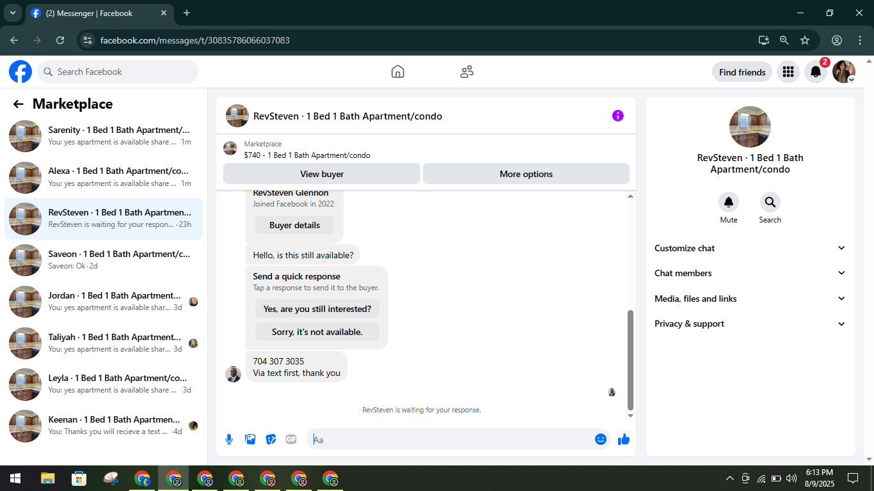Image resolution: width=874 pixels, height=491 pixels.
Task: Open the Friends icon in top bar
Action: point(467,72)
